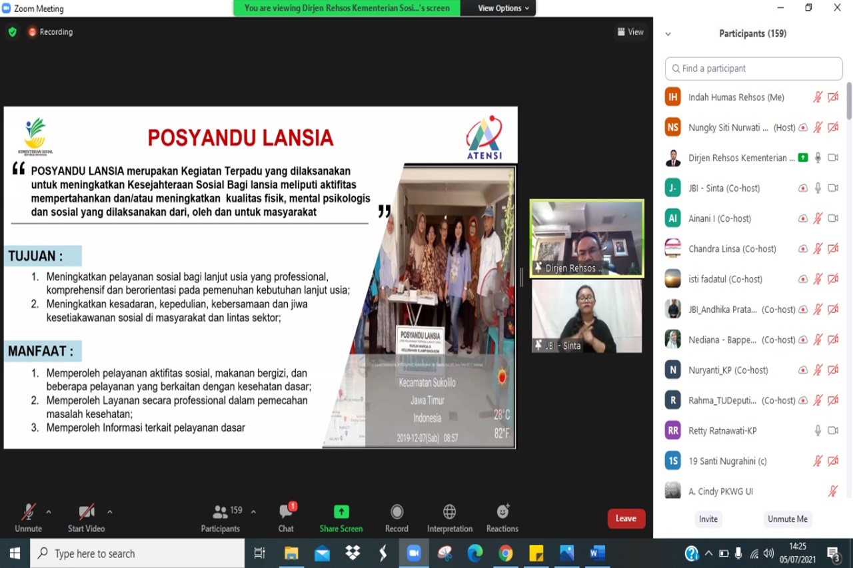Click video-off icon for Indah Humas Rehsos
This screenshot has width=853, height=568.
[833, 97]
